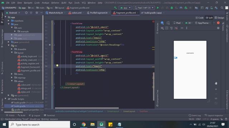The width and height of the screenshot is (229, 128).
Task: Switch editor to Design view mode
Action: coord(219,18)
